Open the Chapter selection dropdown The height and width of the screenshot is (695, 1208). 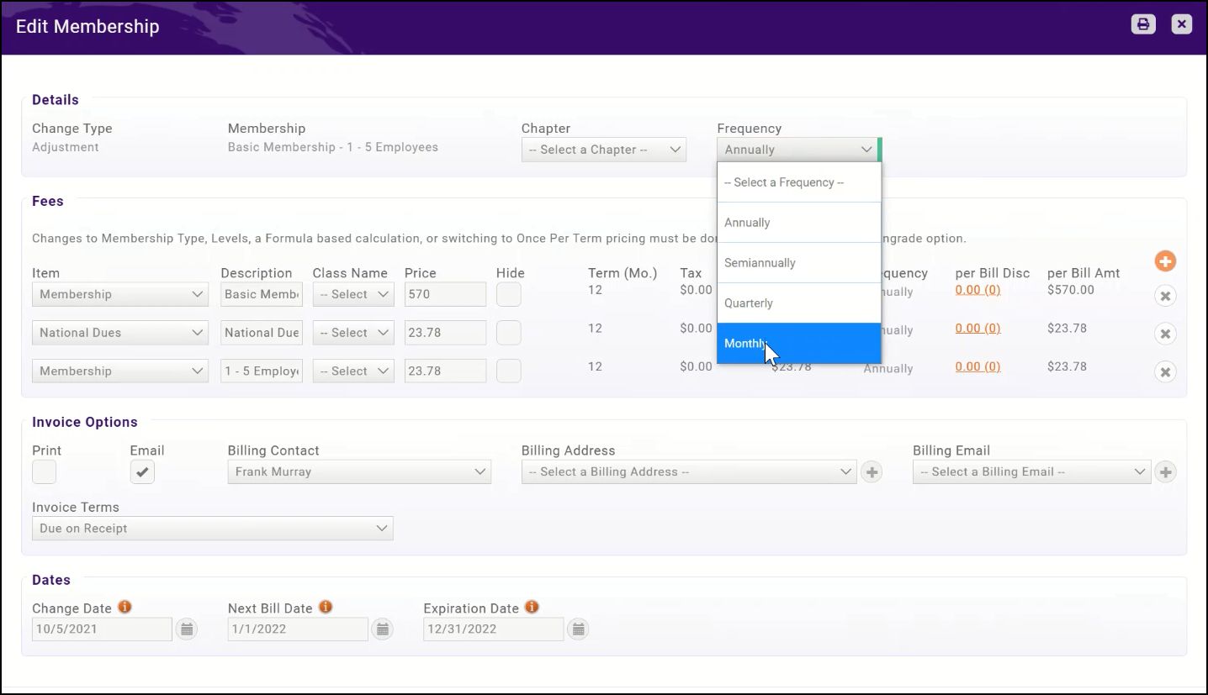click(x=603, y=149)
